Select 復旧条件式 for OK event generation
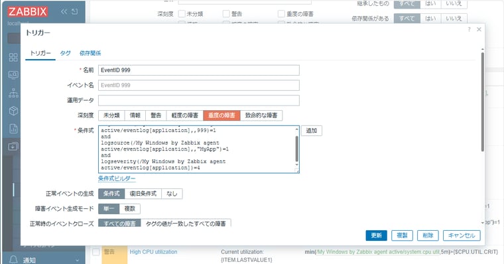Viewport: 504px width, 264px height. point(143,194)
